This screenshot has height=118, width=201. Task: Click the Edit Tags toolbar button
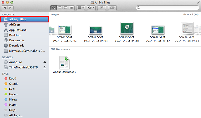(x=112, y=8)
